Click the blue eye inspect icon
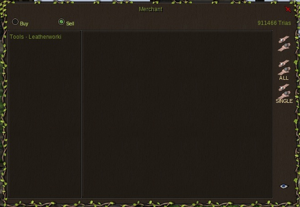The width and height of the screenshot is (300, 207). [284, 186]
